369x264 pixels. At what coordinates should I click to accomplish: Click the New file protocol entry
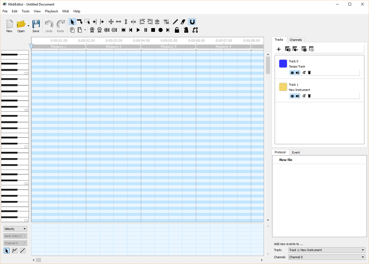click(286, 160)
